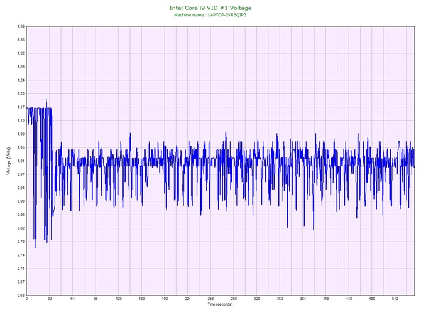Click the 0.71 y-axis value

click(21, 269)
